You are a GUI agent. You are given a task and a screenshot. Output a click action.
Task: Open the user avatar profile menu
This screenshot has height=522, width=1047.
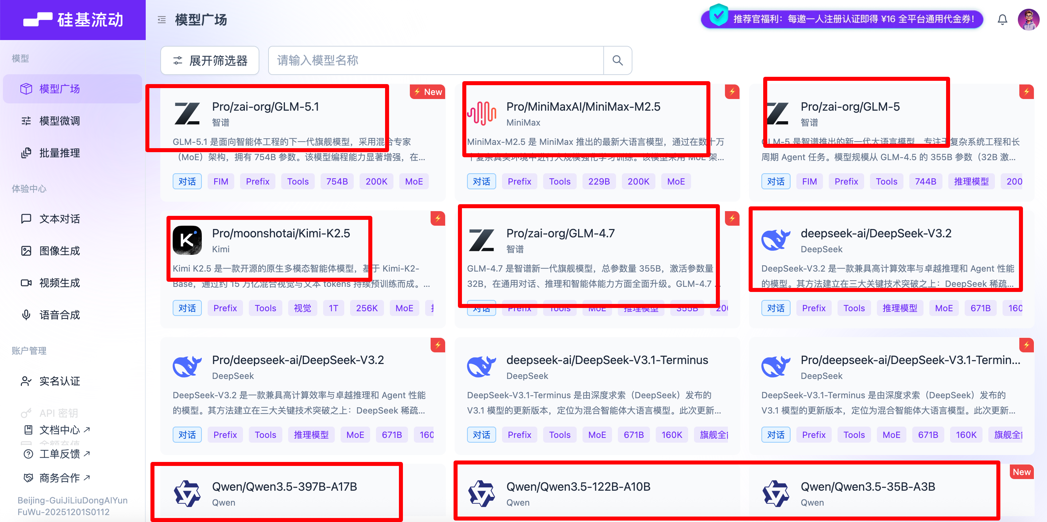click(1028, 20)
